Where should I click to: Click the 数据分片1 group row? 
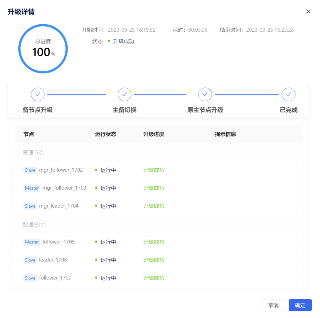[158, 224]
